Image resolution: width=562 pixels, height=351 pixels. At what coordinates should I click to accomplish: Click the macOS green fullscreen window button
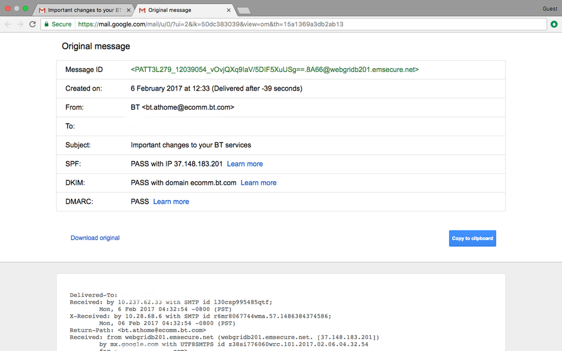25,8
